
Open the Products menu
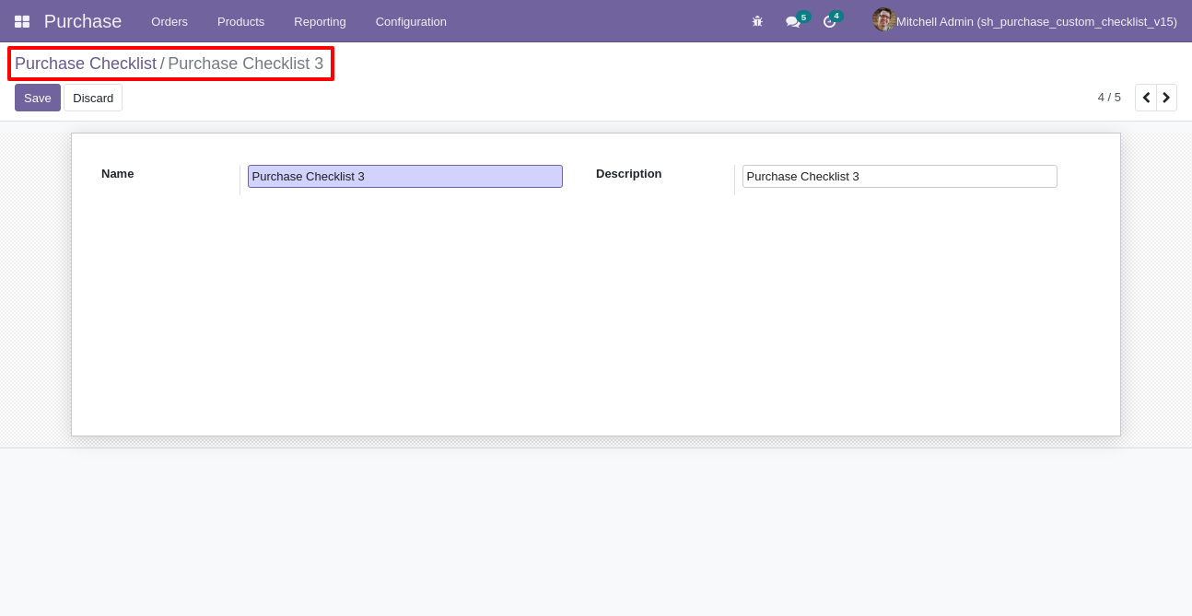240,21
